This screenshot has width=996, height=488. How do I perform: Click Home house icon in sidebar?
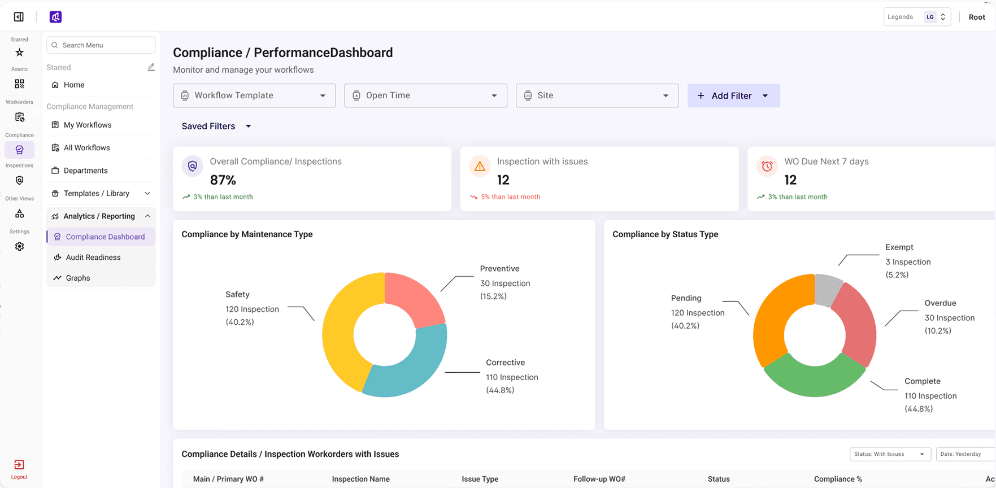click(55, 85)
